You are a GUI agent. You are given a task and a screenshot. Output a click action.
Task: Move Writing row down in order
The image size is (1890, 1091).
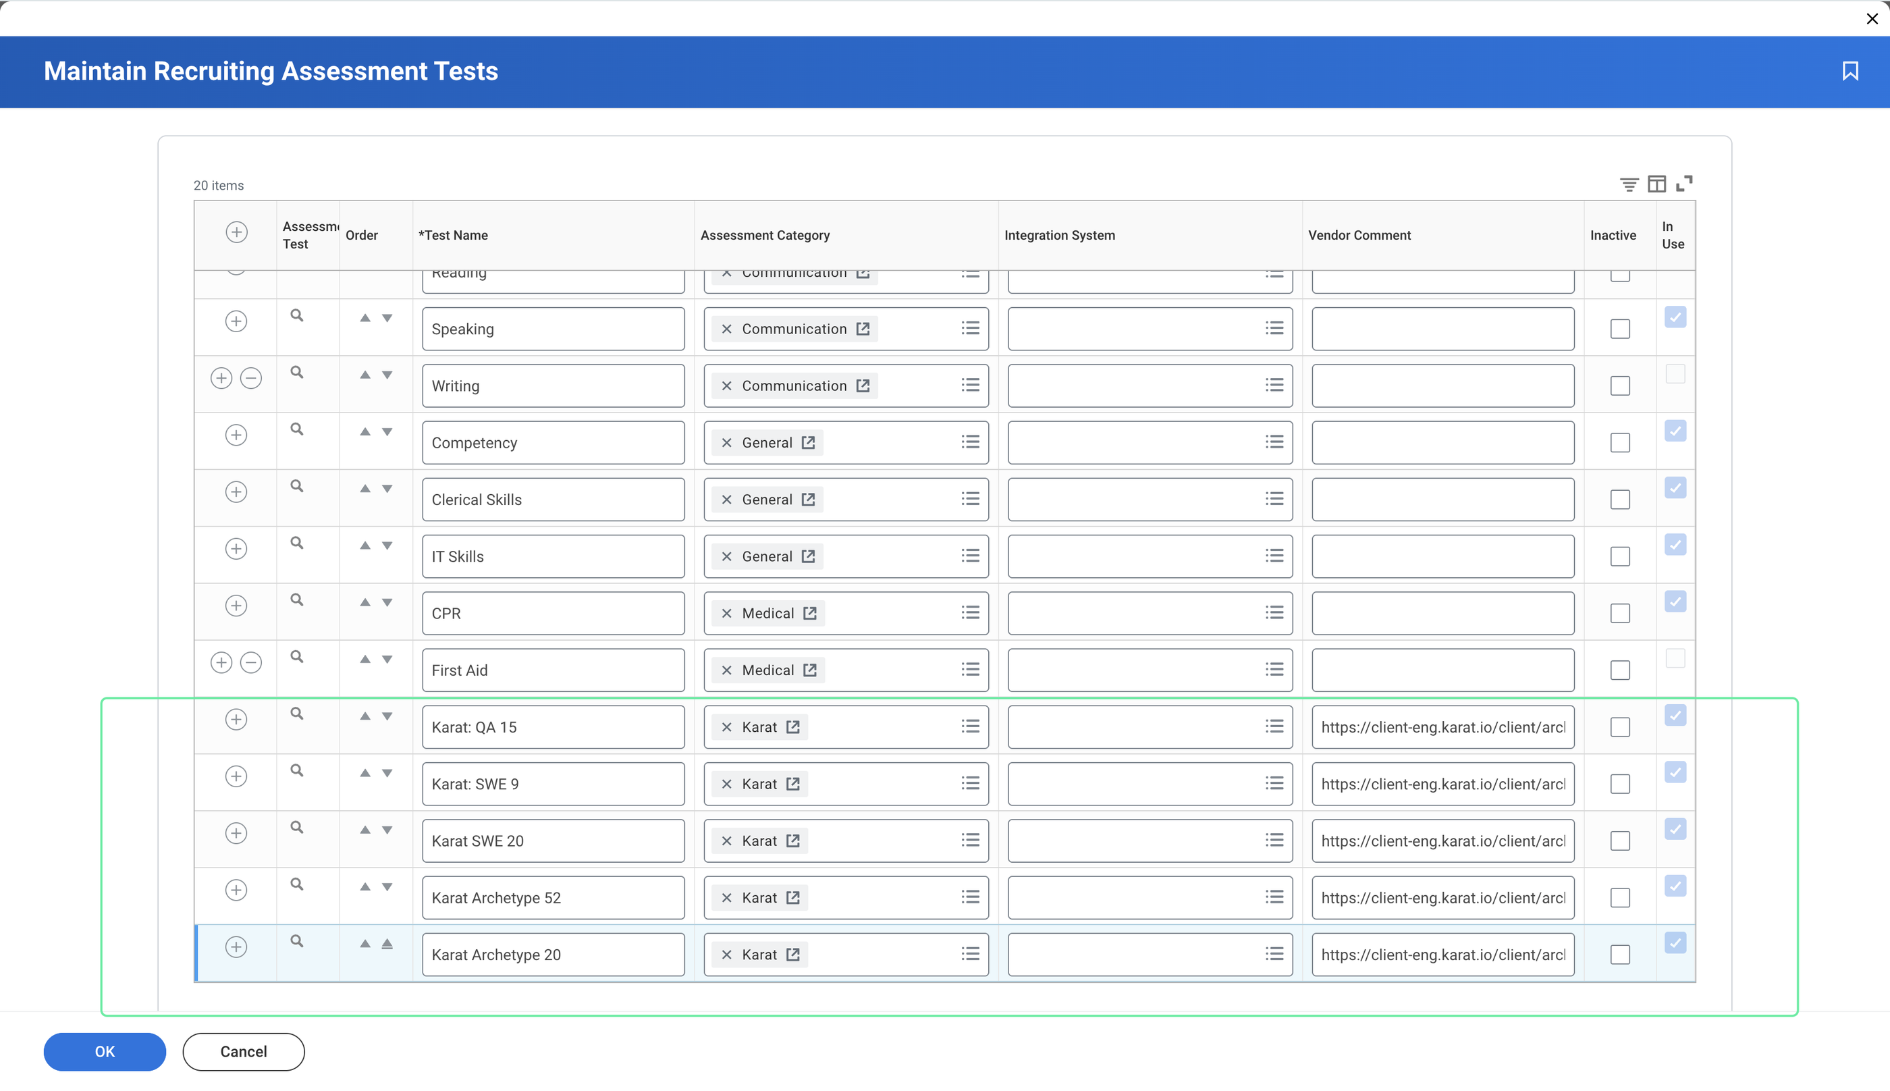coord(387,375)
